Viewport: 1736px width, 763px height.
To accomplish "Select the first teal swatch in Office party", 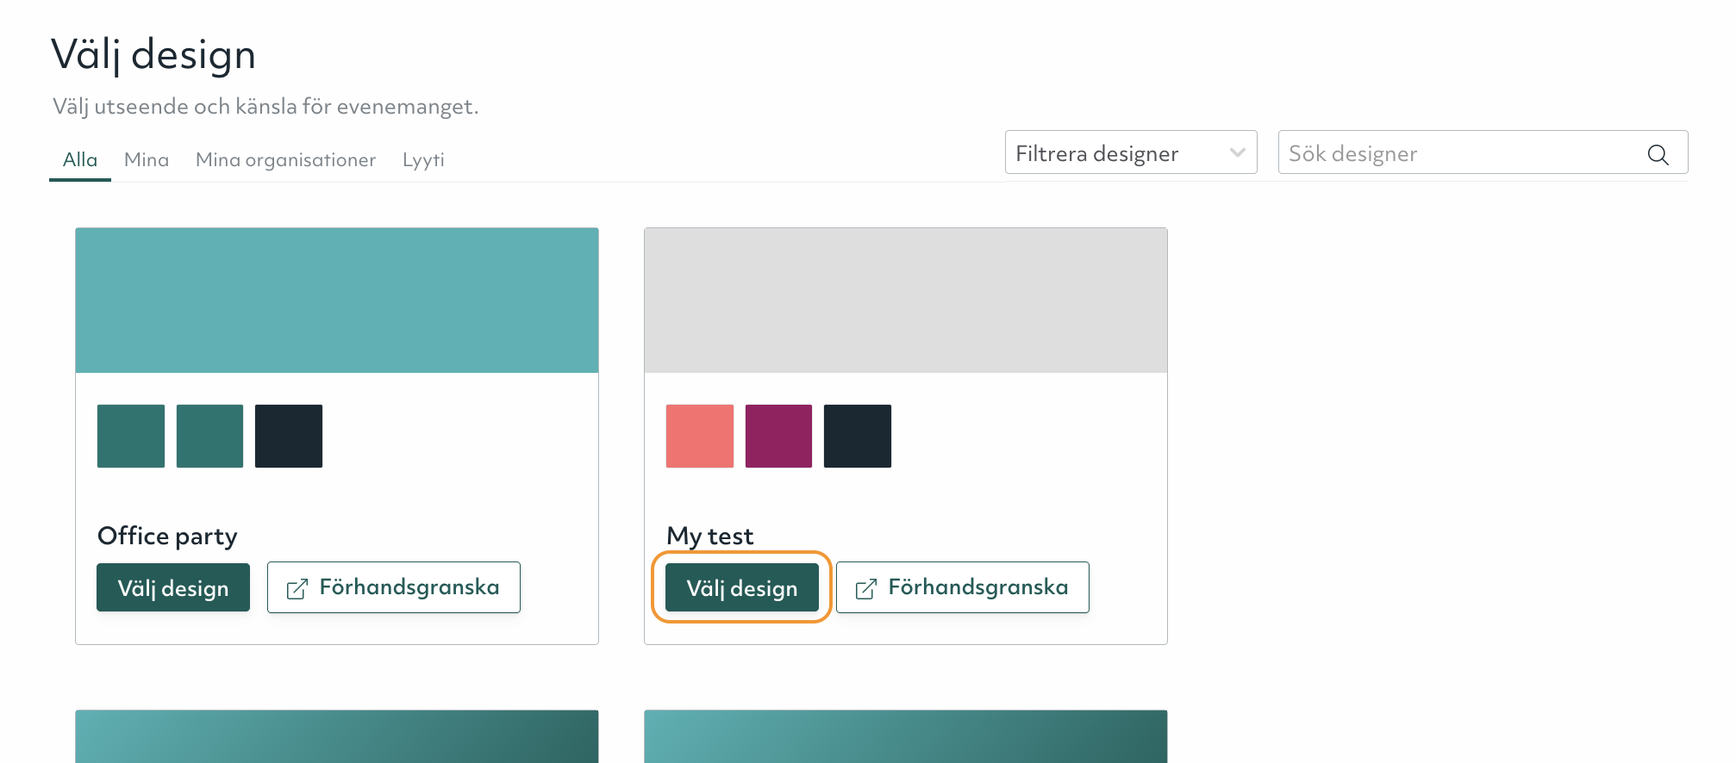I will click(x=130, y=436).
